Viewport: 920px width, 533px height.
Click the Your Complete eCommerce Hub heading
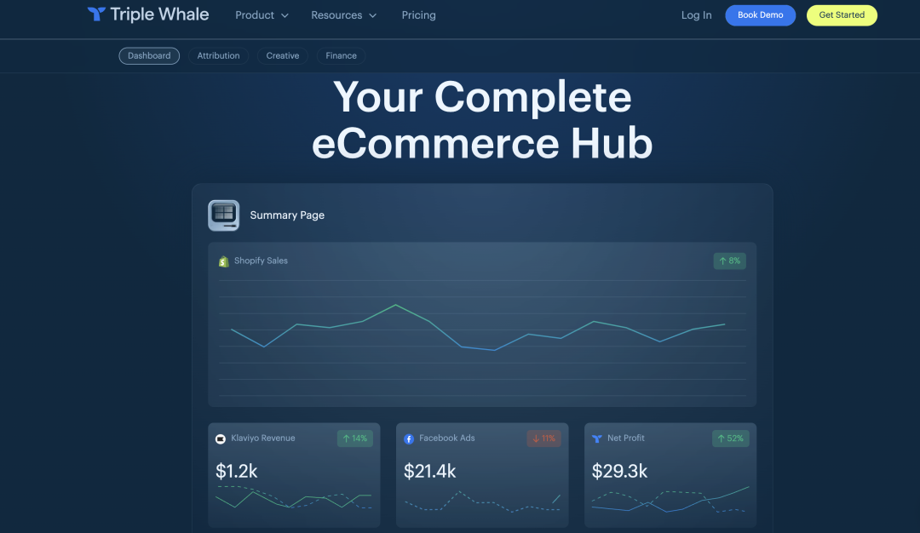(482, 120)
